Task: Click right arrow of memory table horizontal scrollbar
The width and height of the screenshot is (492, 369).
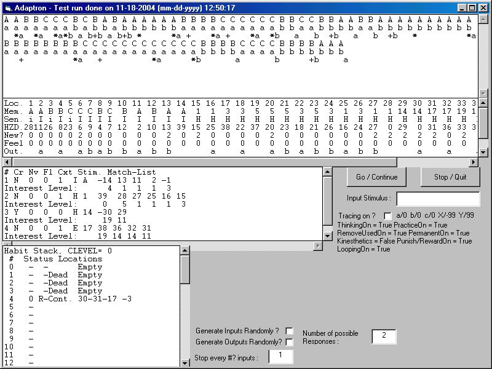Action: tap(474, 162)
